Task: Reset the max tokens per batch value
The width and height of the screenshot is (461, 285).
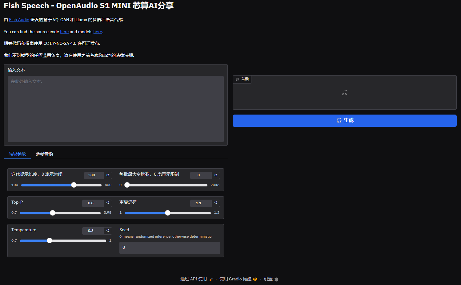Action: pos(216,175)
